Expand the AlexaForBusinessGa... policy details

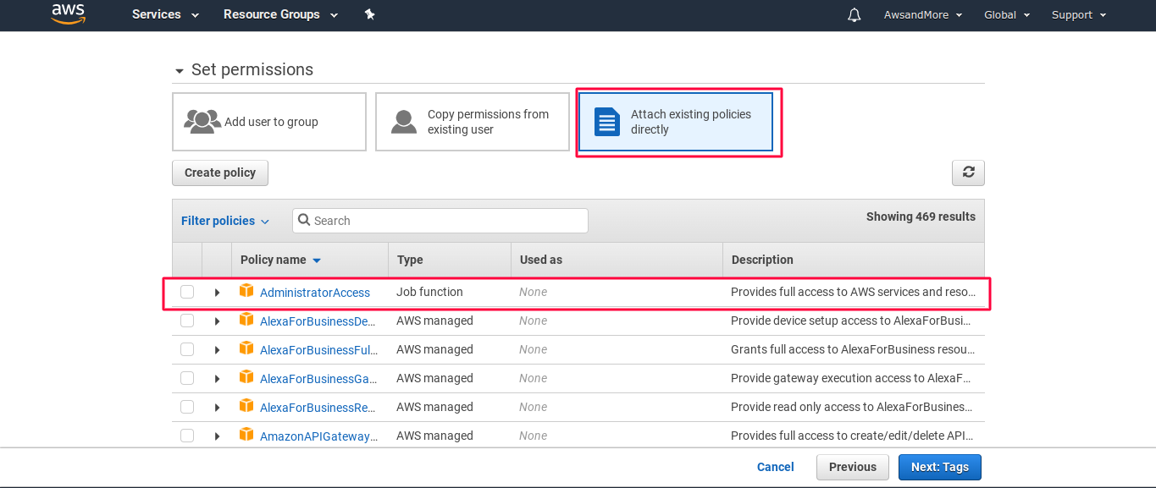[x=217, y=379]
